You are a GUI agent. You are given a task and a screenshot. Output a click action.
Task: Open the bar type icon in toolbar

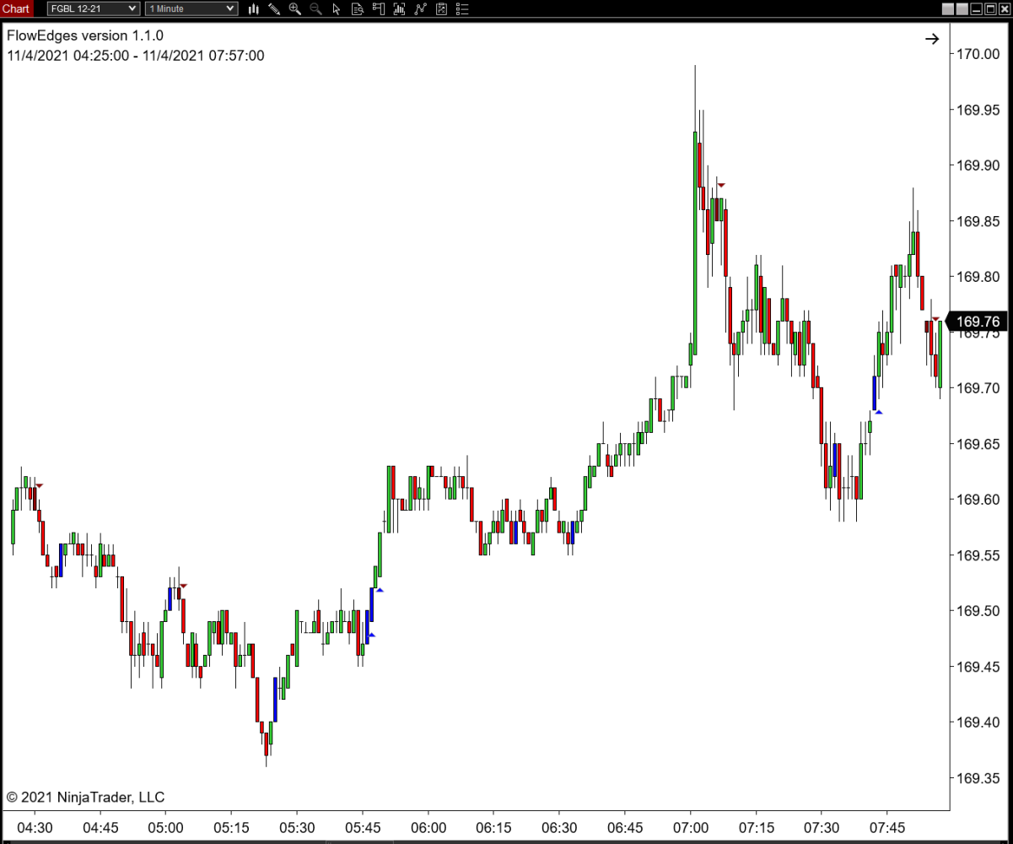253,9
